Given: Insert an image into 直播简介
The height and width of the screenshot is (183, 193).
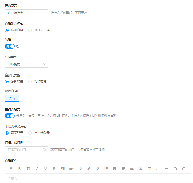Looking at the screenshot, I should pyautogui.click(x=141, y=168).
